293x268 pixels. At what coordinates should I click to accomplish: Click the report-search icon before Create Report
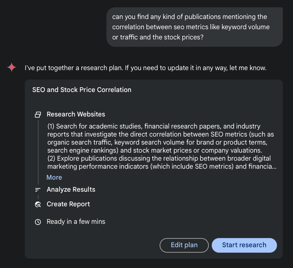pyautogui.click(x=38, y=204)
